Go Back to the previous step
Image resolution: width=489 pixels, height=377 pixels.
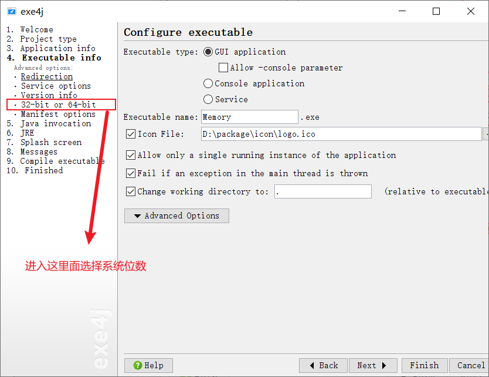pyautogui.click(x=324, y=365)
